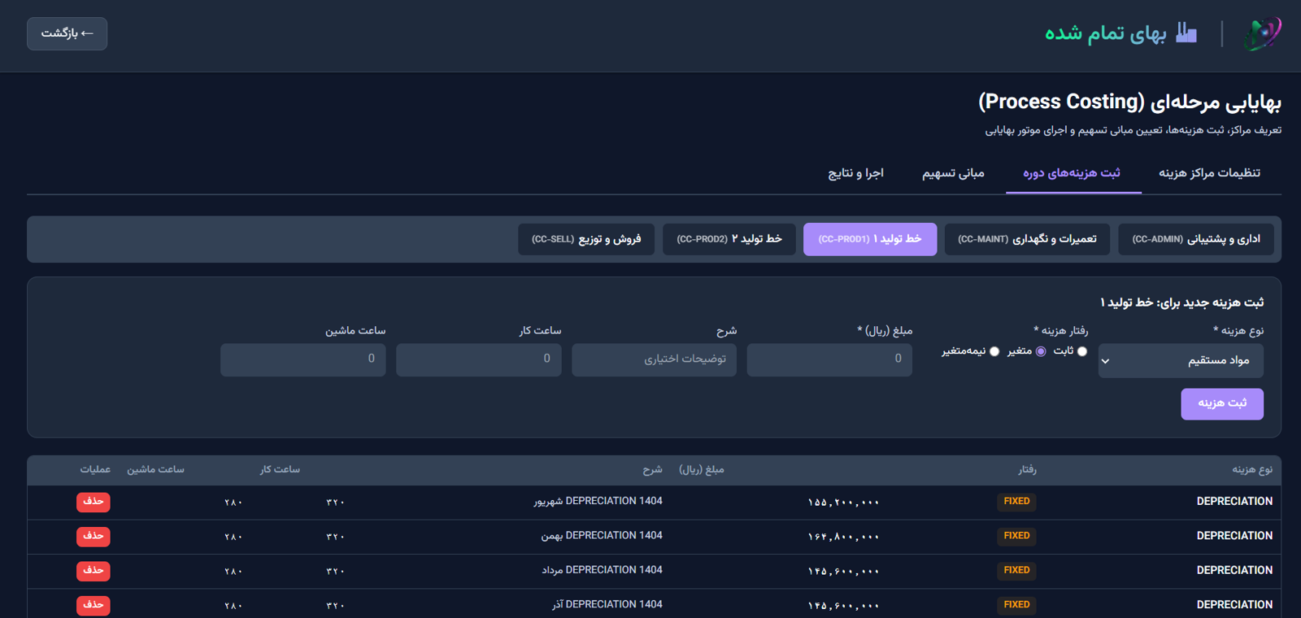Click the FIXED badge in شهریور row
The width and height of the screenshot is (1301, 618).
(1016, 502)
